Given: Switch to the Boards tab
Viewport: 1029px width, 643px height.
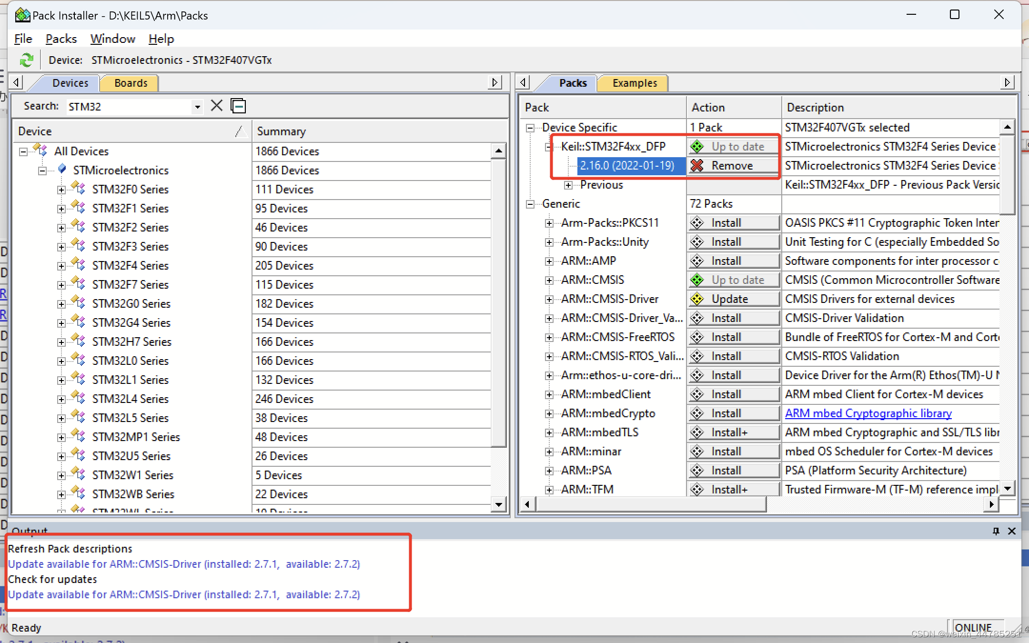Looking at the screenshot, I should (x=130, y=83).
